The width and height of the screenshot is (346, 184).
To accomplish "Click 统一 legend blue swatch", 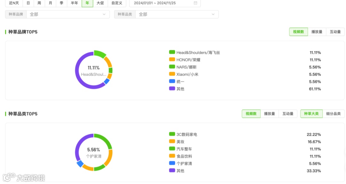I will tap(172, 81).
